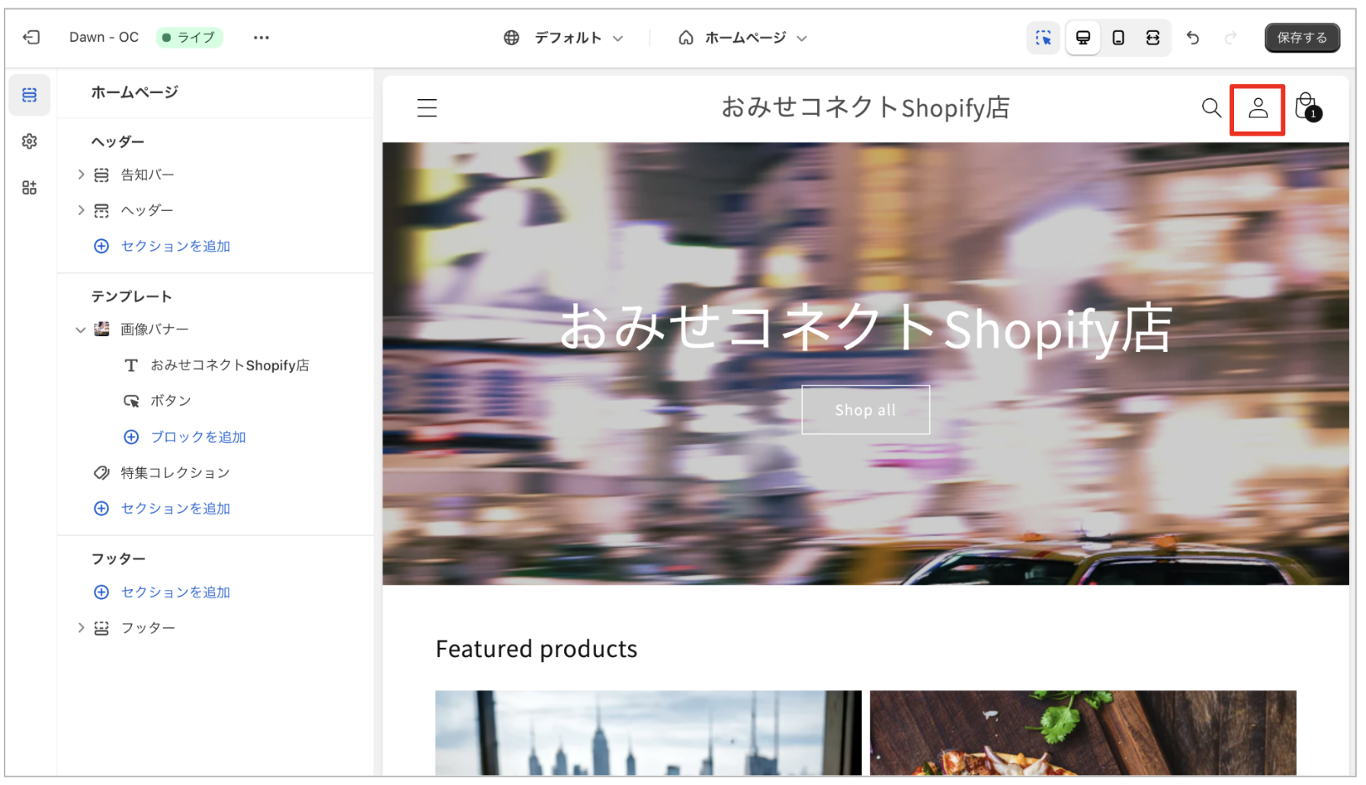Click the テンプレート group heading
Screen dimensions: 1366x785
pyautogui.click(x=132, y=296)
